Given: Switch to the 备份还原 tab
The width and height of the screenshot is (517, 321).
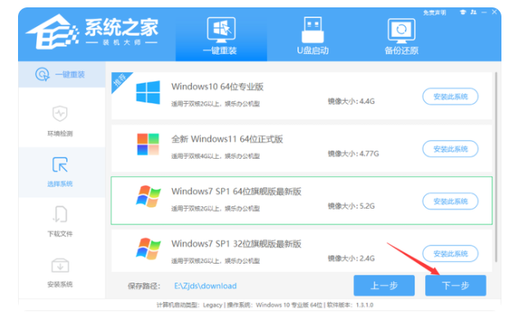Looking at the screenshot, I should point(401,36).
